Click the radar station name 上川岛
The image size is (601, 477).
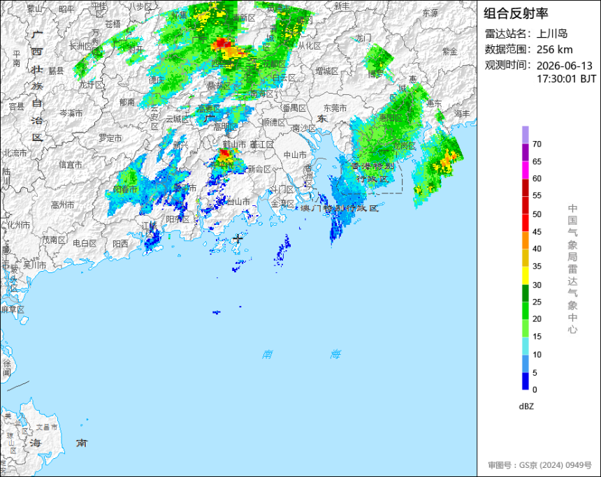[x=552, y=34]
